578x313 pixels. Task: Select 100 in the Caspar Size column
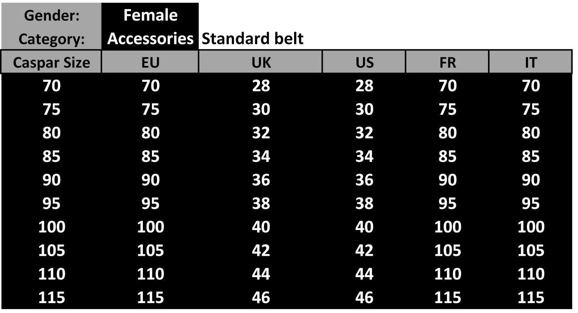[x=51, y=227]
